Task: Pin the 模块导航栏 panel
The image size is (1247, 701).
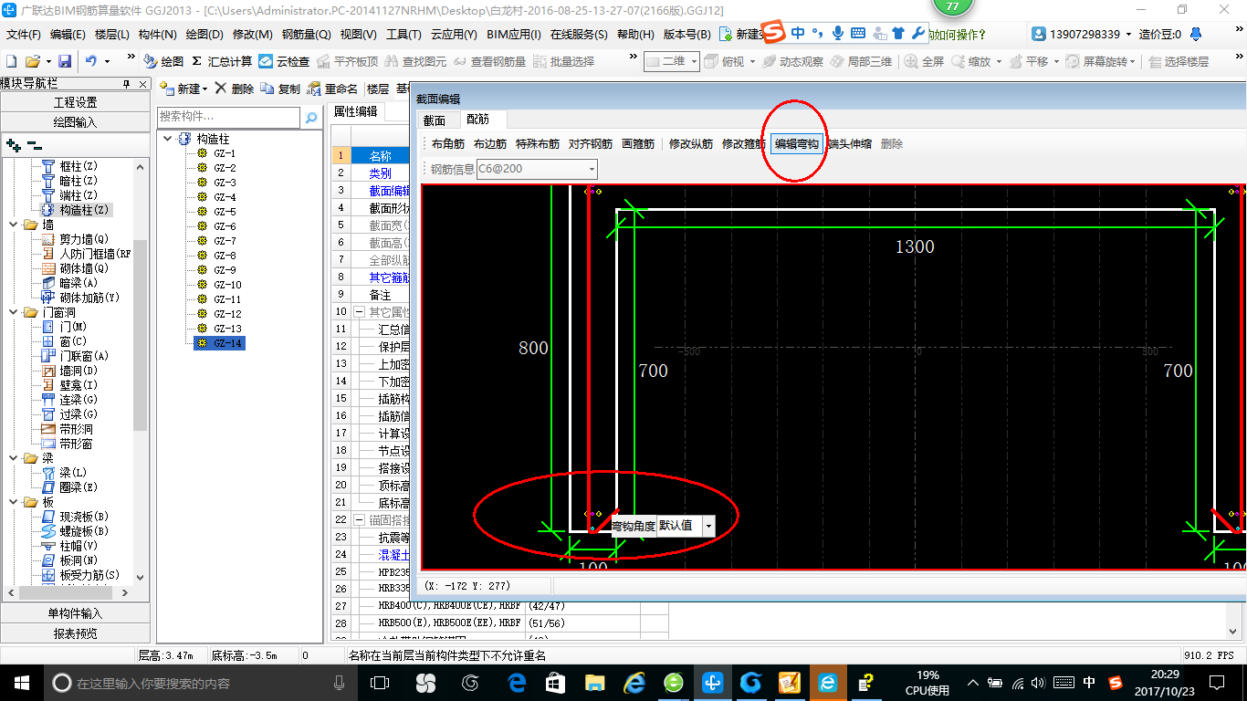Action: 127,84
